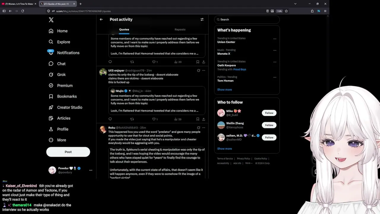Expand footer More options
Screen dimensions: 380x214
(249, 163)
